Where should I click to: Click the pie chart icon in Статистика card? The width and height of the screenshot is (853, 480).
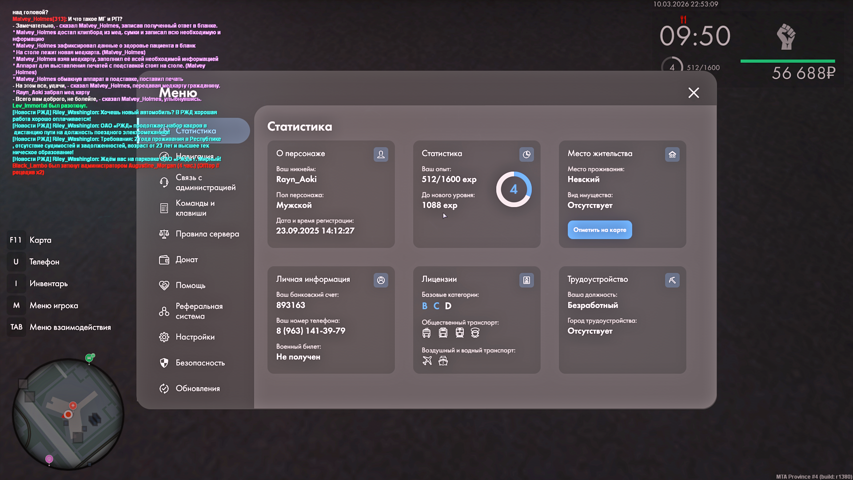click(526, 154)
